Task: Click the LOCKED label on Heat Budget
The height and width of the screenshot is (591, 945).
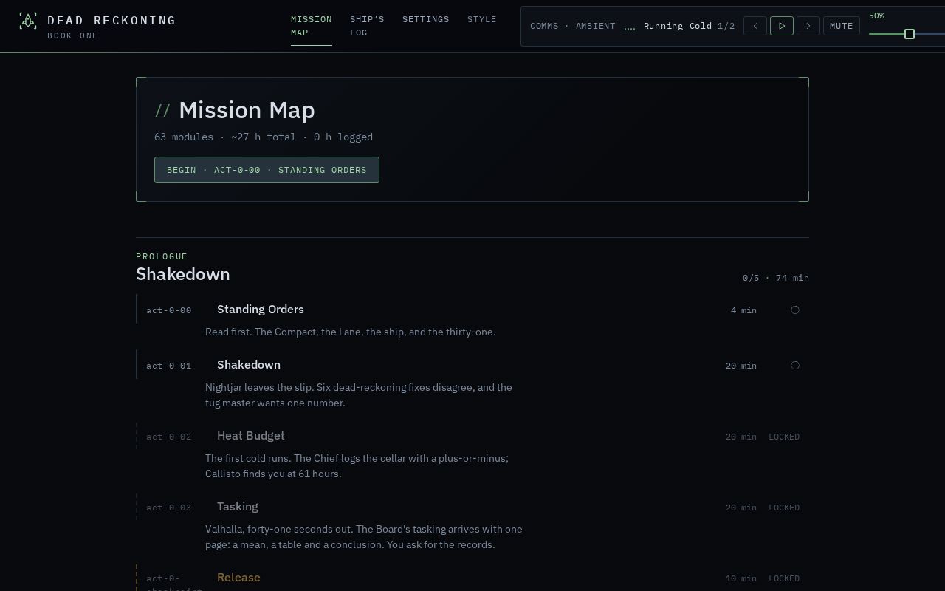Action: pyautogui.click(x=784, y=437)
